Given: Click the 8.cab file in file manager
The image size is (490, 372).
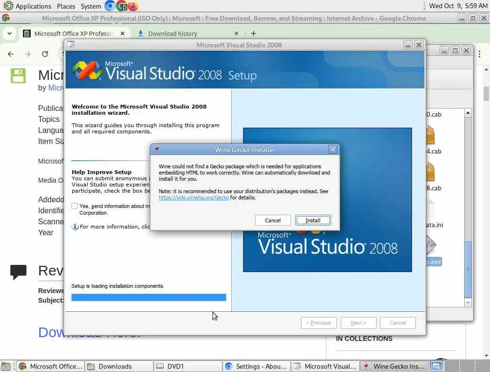Looking at the screenshot, I should coord(434,188).
